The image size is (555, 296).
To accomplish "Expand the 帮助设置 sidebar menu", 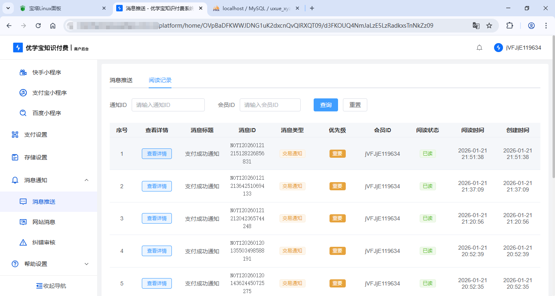I will pyautogui.click(x=86, y=264).
